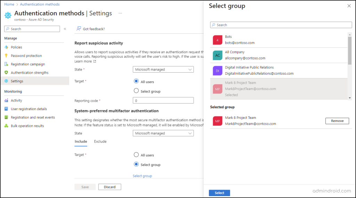The width and height of the screenshot is (356, 198).
Task: Remove the Mark 8 Project Team group
Action: [337, 121]
